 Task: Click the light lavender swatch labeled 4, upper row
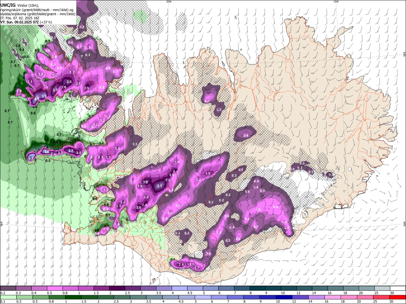click(180, 288)
